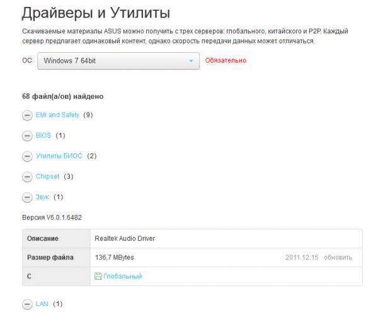Open the Chipset category link
Viewport: 378px width, 318px height.
click(47, 177)
